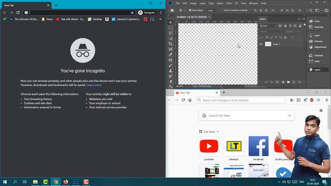Open Photoshop search magnifier icon
Image resolution: width=331 pixels, height=186 pixels.
tap(311, 10)
